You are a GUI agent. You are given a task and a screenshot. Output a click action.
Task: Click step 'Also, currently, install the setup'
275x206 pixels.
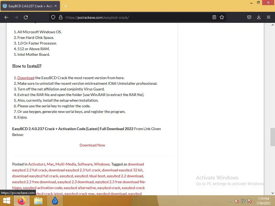coord(58,100)
